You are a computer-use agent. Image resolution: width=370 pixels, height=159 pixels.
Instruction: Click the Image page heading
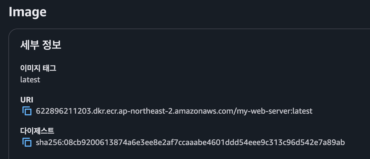[28, 12]
